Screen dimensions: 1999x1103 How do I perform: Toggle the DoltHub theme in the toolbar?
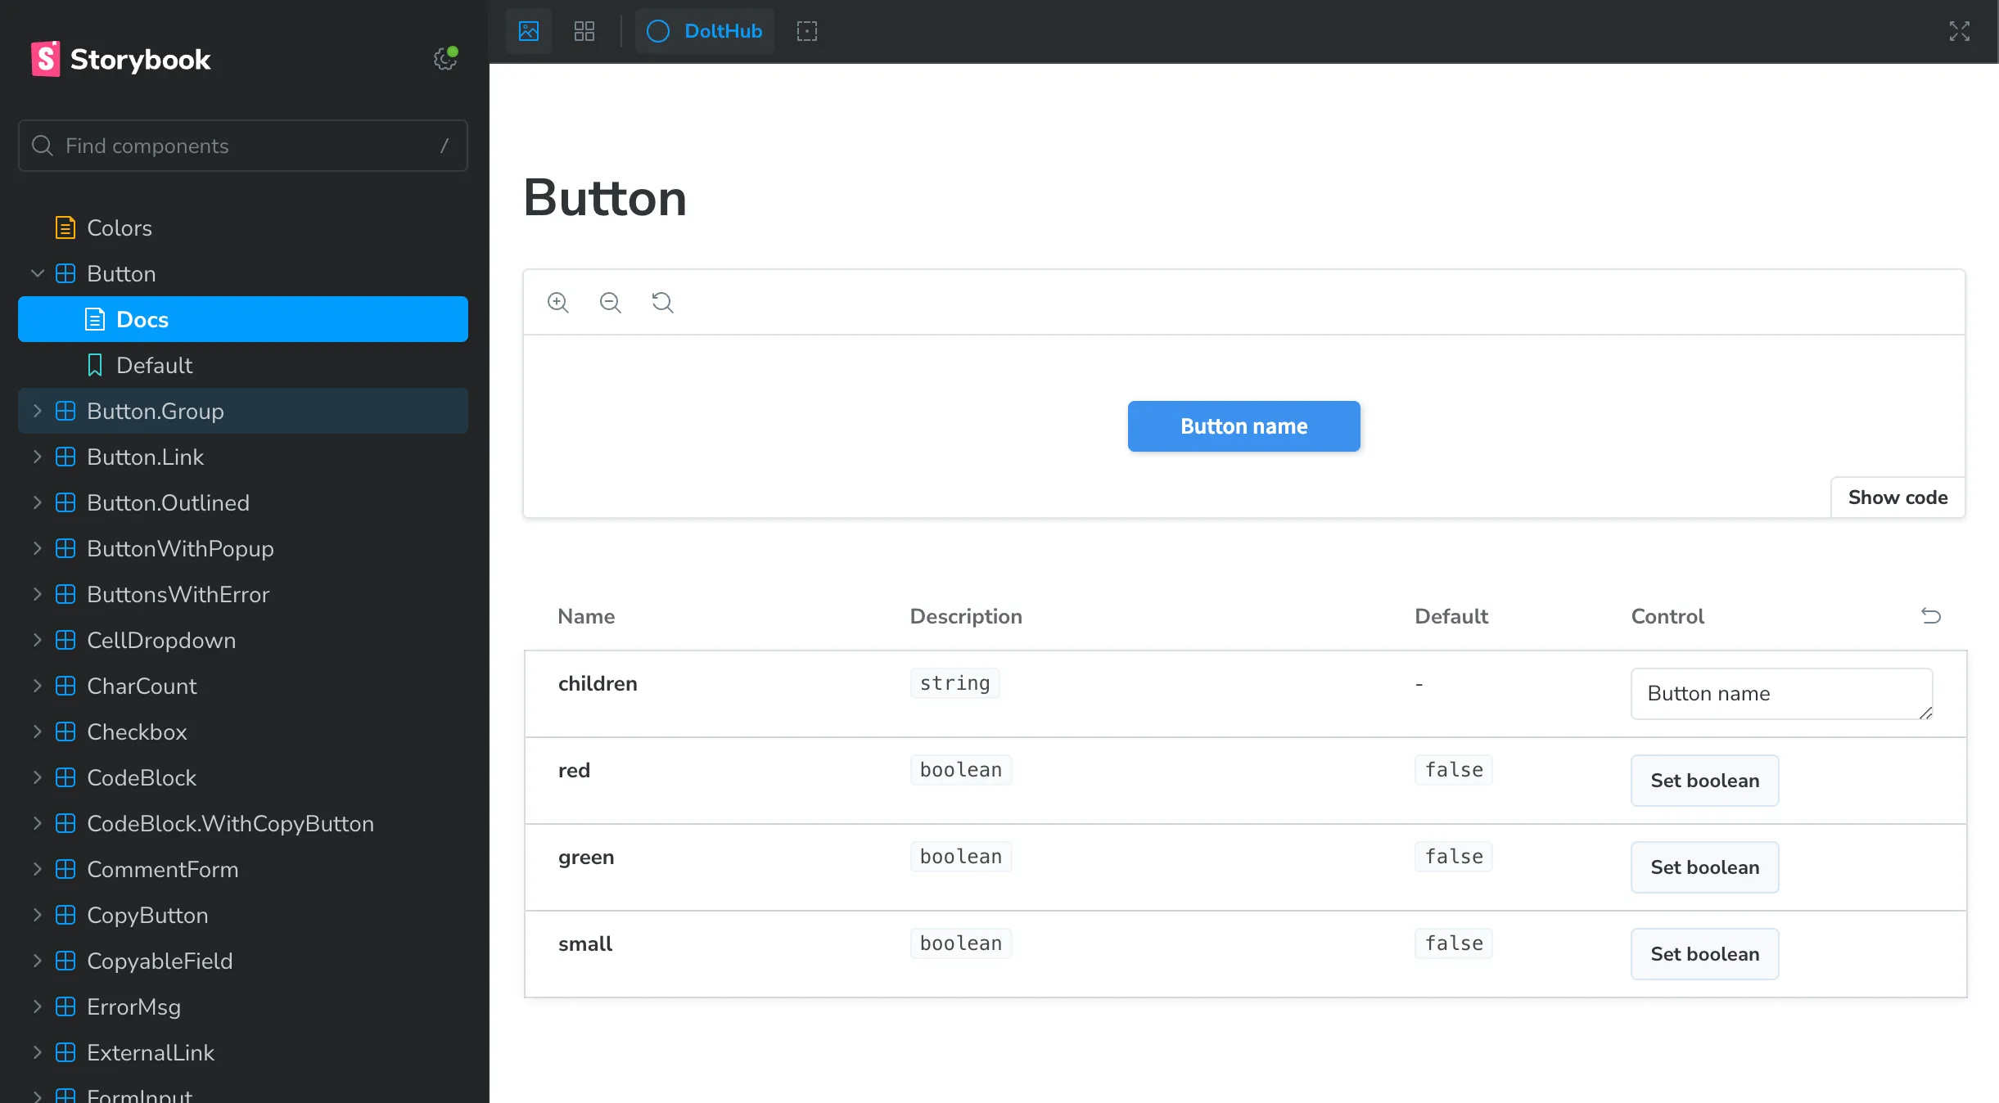(x=702, y=31)
